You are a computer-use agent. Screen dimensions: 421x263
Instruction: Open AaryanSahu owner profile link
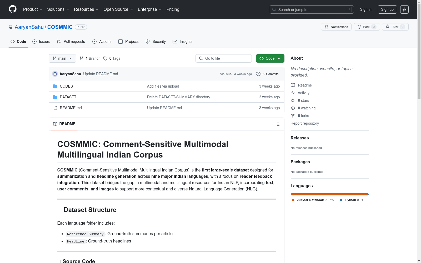click(29, 27)
